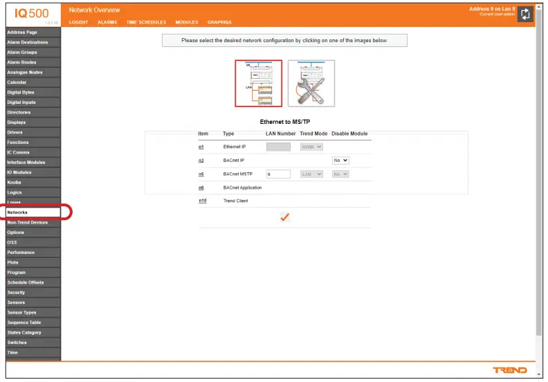Click the 'Trend Client' type text
The height and width of the screenshot is (382, 548).
tap(235, 201)
